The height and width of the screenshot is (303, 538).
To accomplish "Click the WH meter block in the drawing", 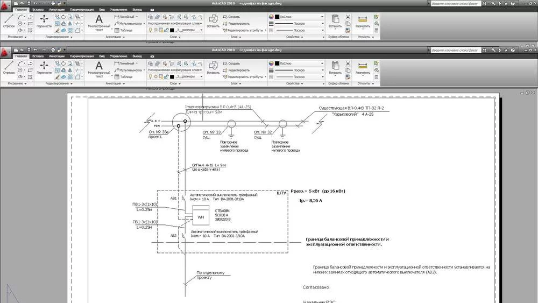I will 201,215.
